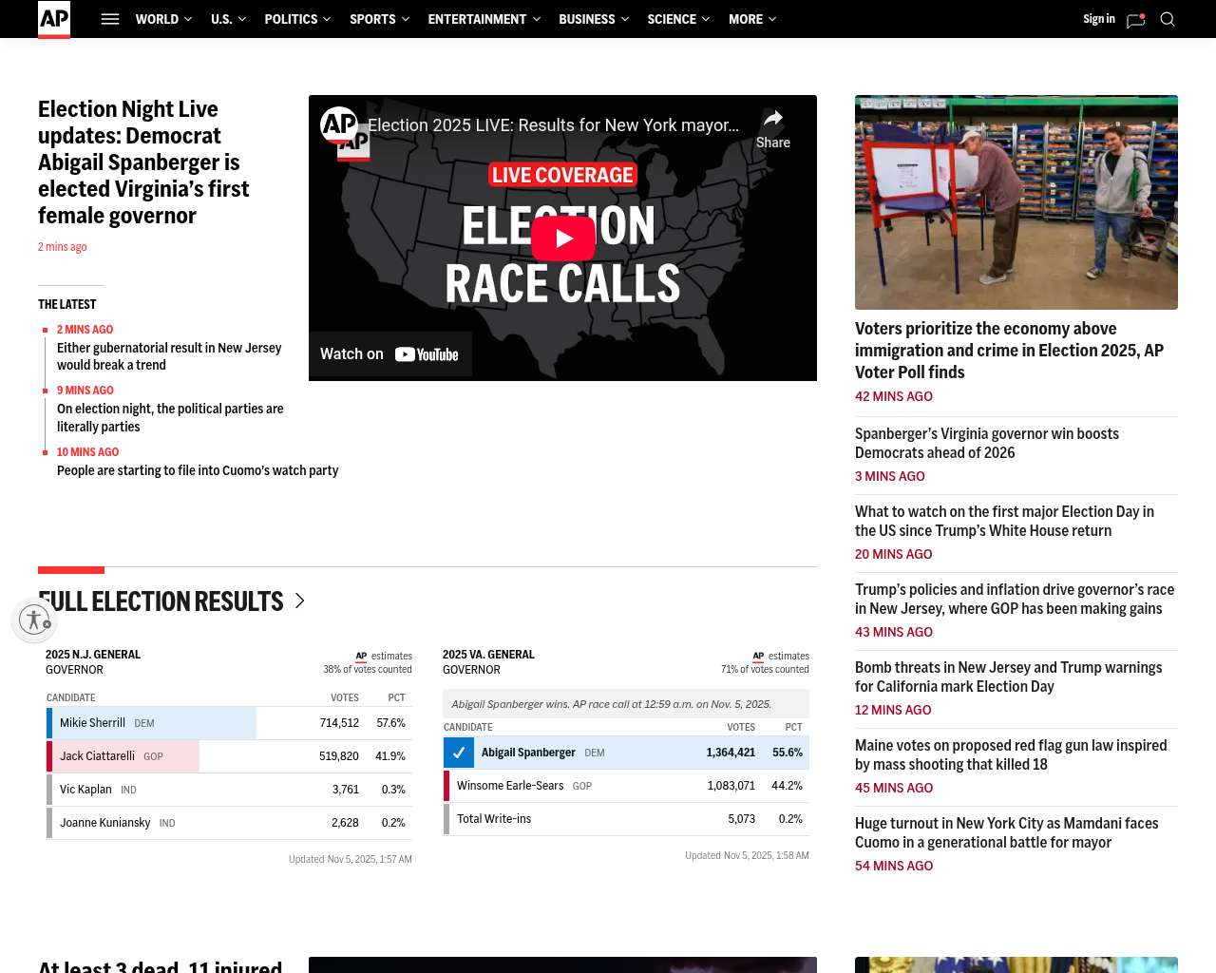
Task: Click the Watch on YouTube logo
Action: 427,354
